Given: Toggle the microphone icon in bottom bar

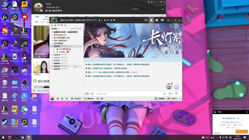Looking at the screenshot, I should (62, 99).
